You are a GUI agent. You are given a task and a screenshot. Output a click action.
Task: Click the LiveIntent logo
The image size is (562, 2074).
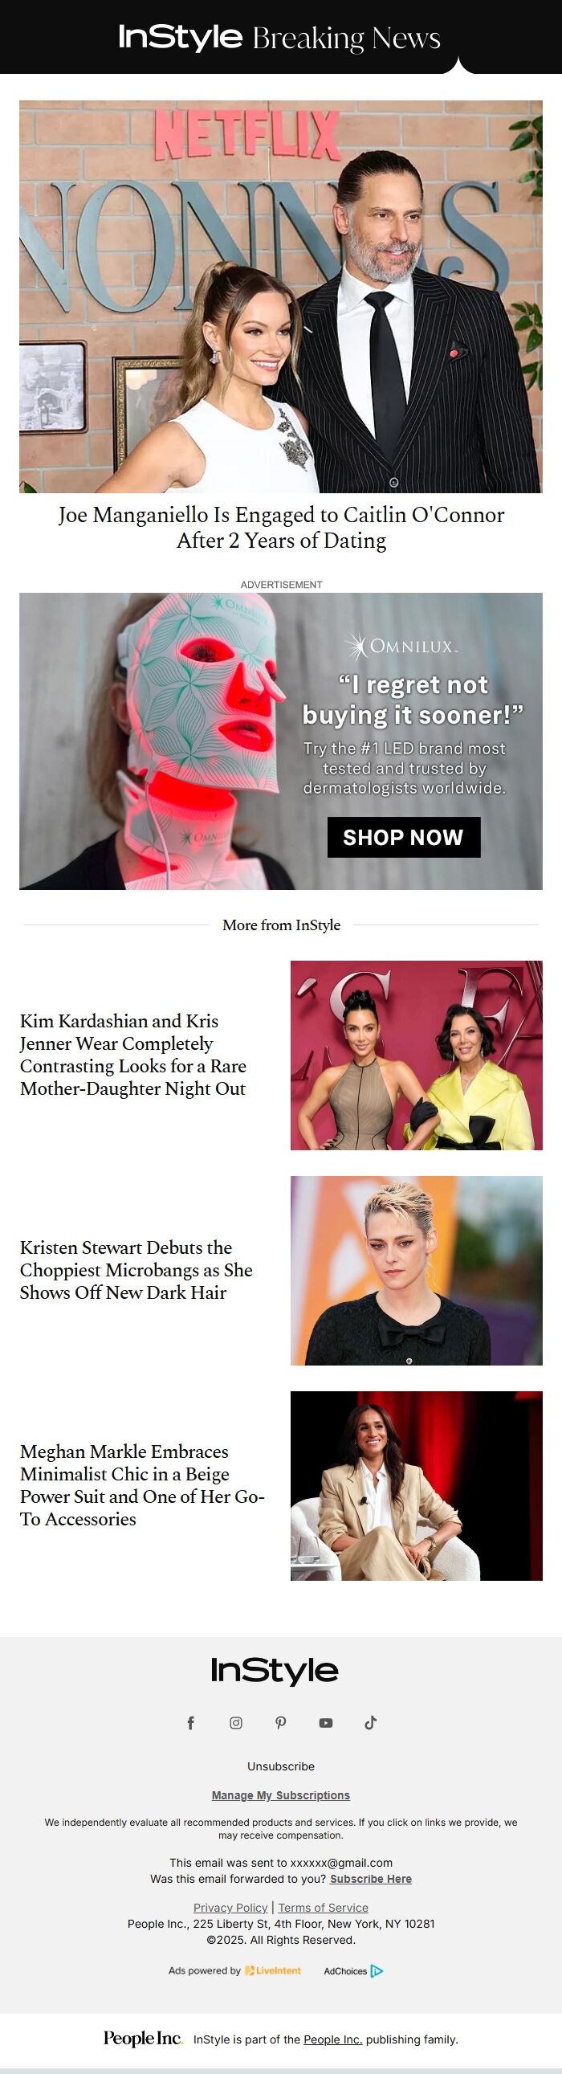[x=273, y=1970]
